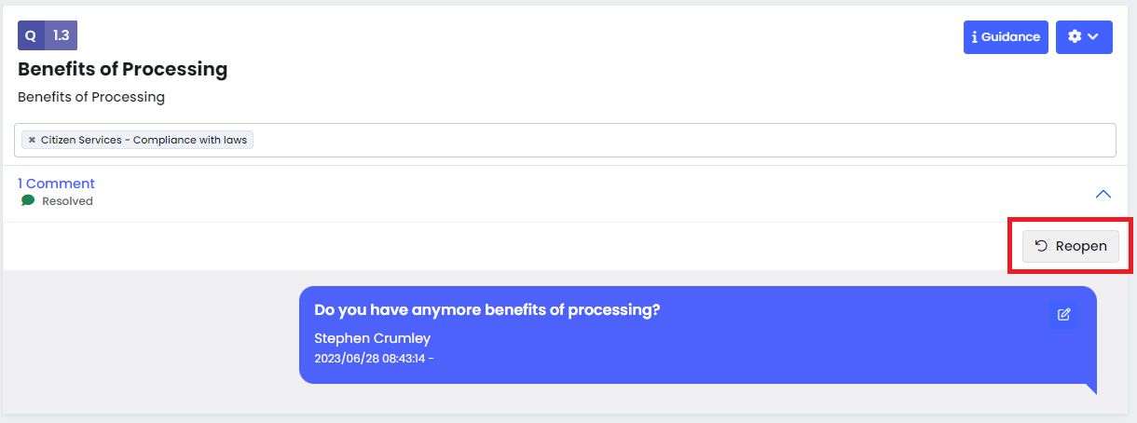The image size is (1137, 423).
Task: Remove the Citizen Services tag with its x
Action: pos(32,140)
